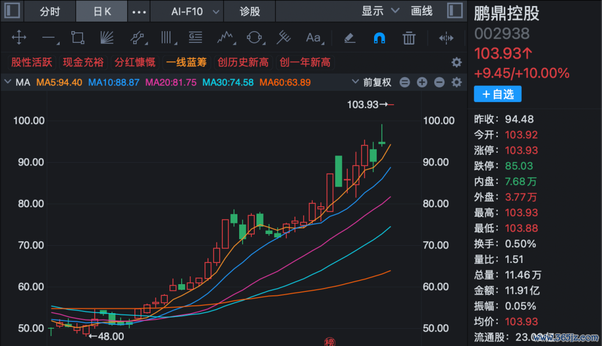Click the minus zoom-out round icon

coord(439,82)
